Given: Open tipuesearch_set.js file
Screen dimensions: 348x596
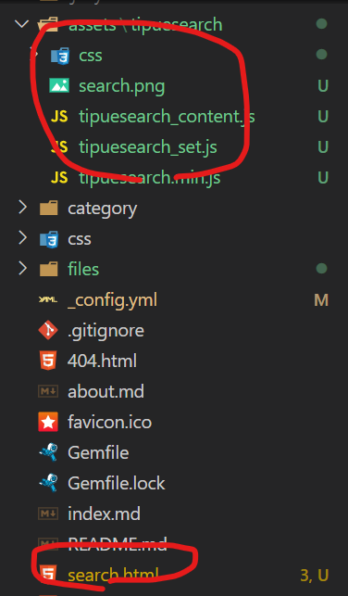Looking at the screenshot, I should coord(148,147).
